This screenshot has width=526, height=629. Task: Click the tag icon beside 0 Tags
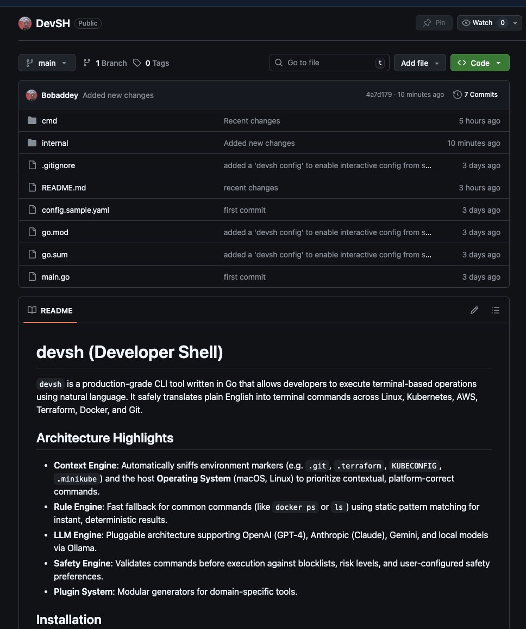[x=137, y=63]
